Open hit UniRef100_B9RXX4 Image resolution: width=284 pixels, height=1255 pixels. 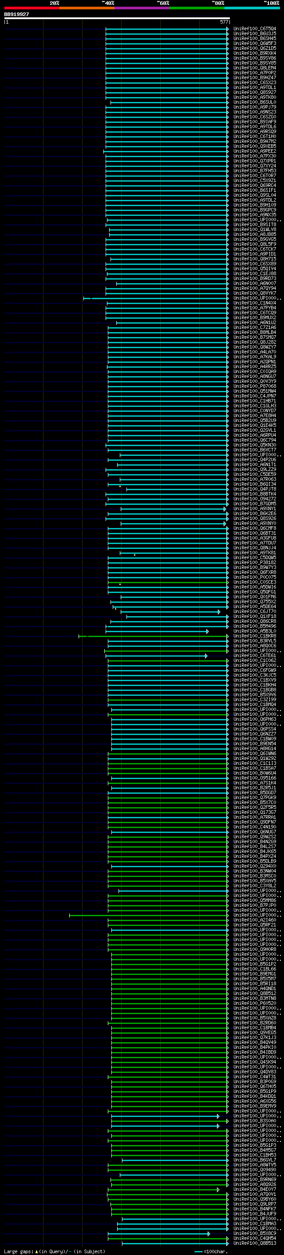255,53
